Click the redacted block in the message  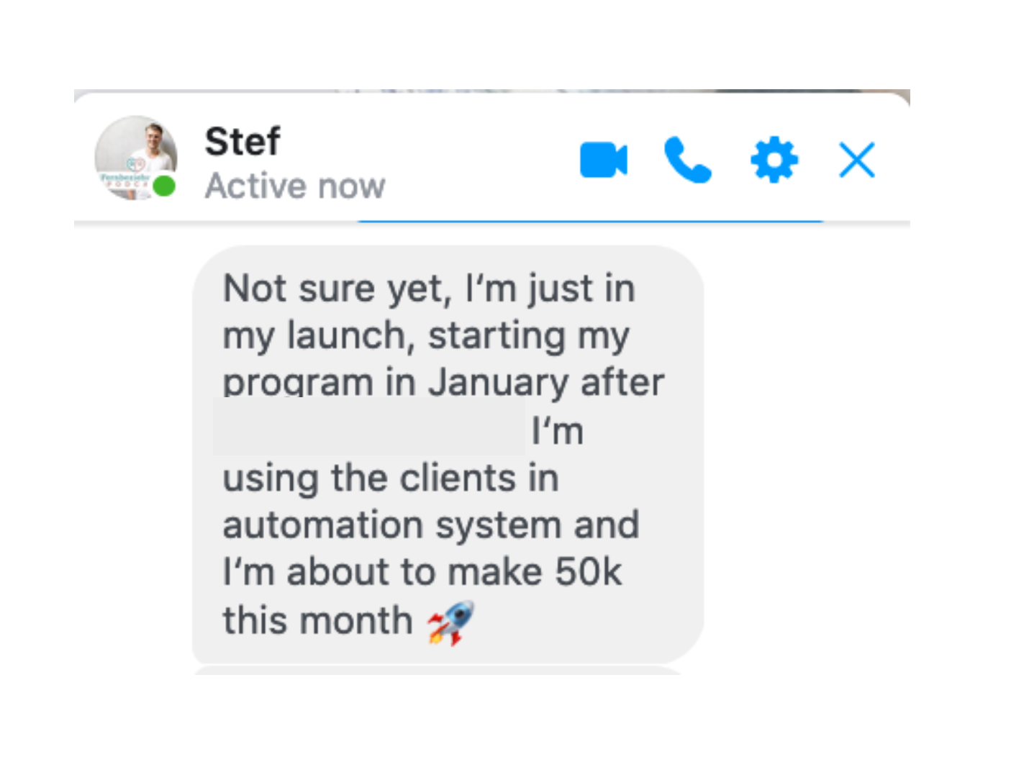368,427
